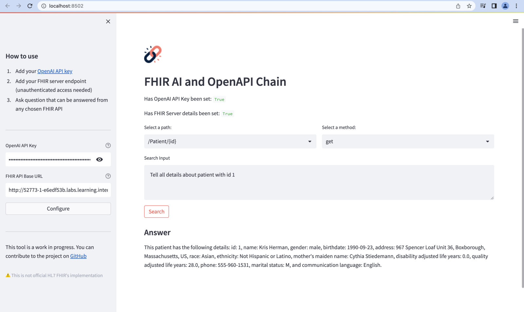Bookmark this page with the star icon
Screen dimensions: 524x312
pyautogui.click(x=469, y=6)
